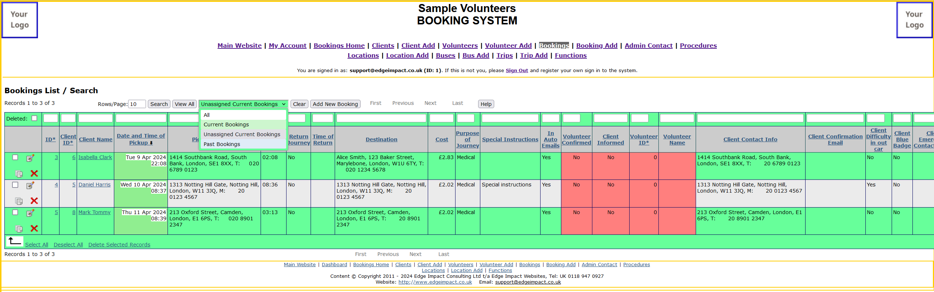Edit Daniel Harris's booking with pencil icon

(x=30, y=185)
